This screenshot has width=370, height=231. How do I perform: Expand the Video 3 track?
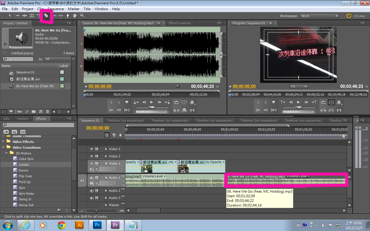106,149
